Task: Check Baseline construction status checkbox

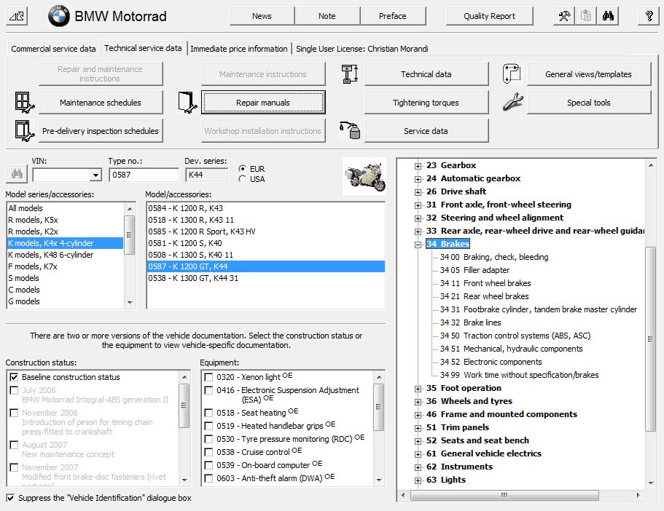Action: [14, 377]
